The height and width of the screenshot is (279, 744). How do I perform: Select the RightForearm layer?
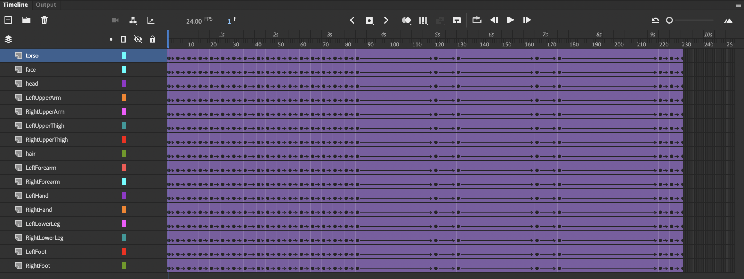point(43,182)
